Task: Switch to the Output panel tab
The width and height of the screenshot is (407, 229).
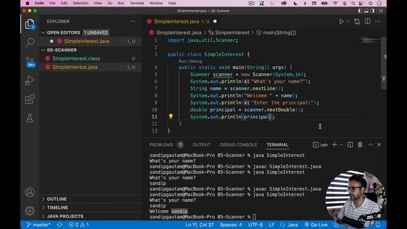Action: click(201, 144)
